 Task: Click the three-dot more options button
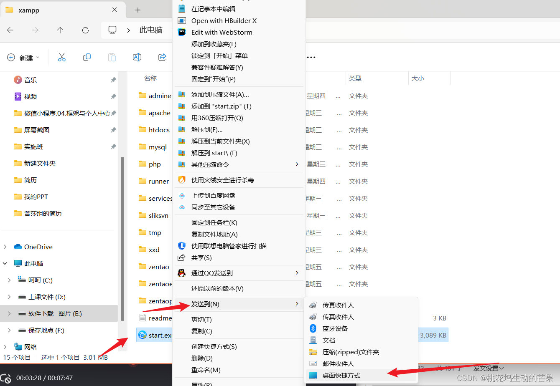[x=311, y=57]
